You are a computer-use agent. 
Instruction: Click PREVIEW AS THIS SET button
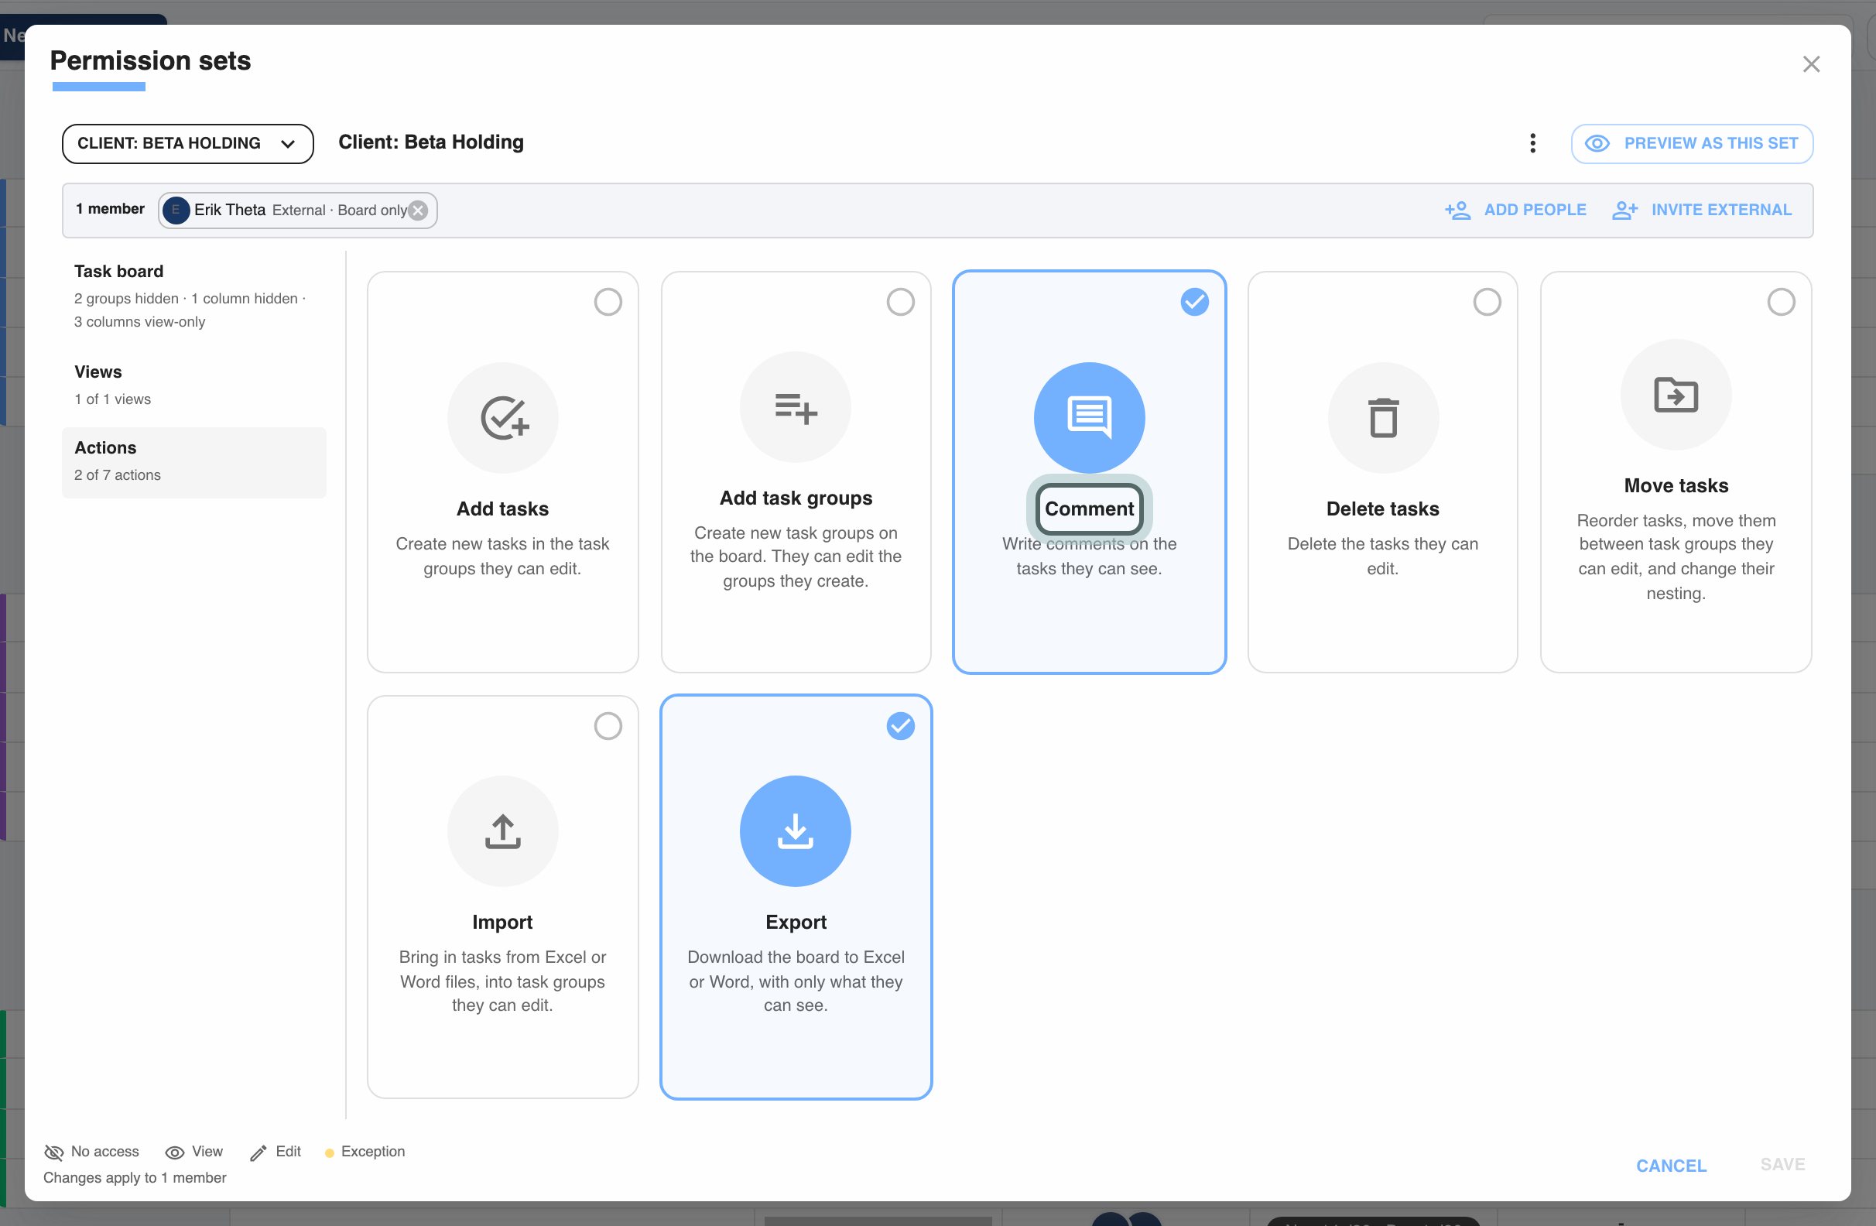tap(1692, 142)
